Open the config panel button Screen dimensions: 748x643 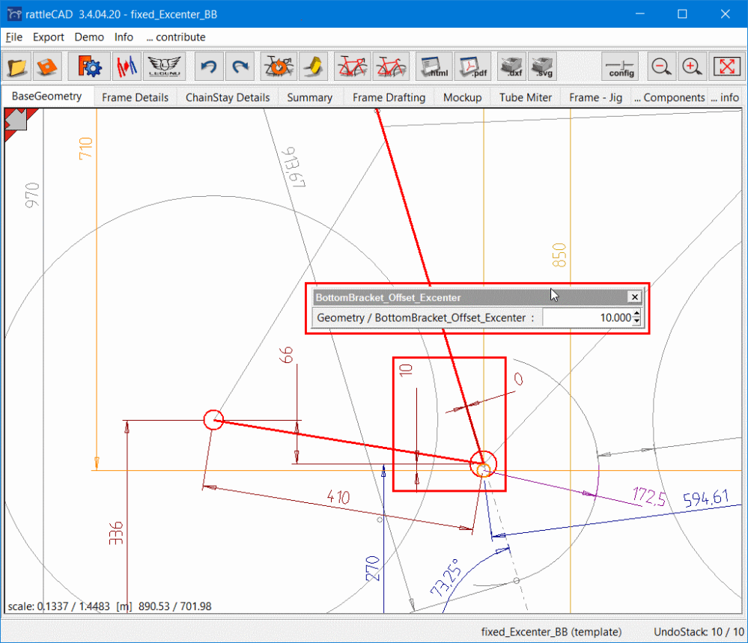pyautogui.click(x=621, y=67)
